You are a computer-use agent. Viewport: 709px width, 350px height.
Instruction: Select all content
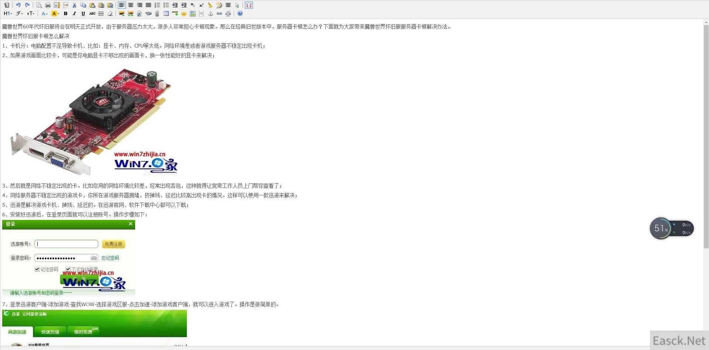237,5
